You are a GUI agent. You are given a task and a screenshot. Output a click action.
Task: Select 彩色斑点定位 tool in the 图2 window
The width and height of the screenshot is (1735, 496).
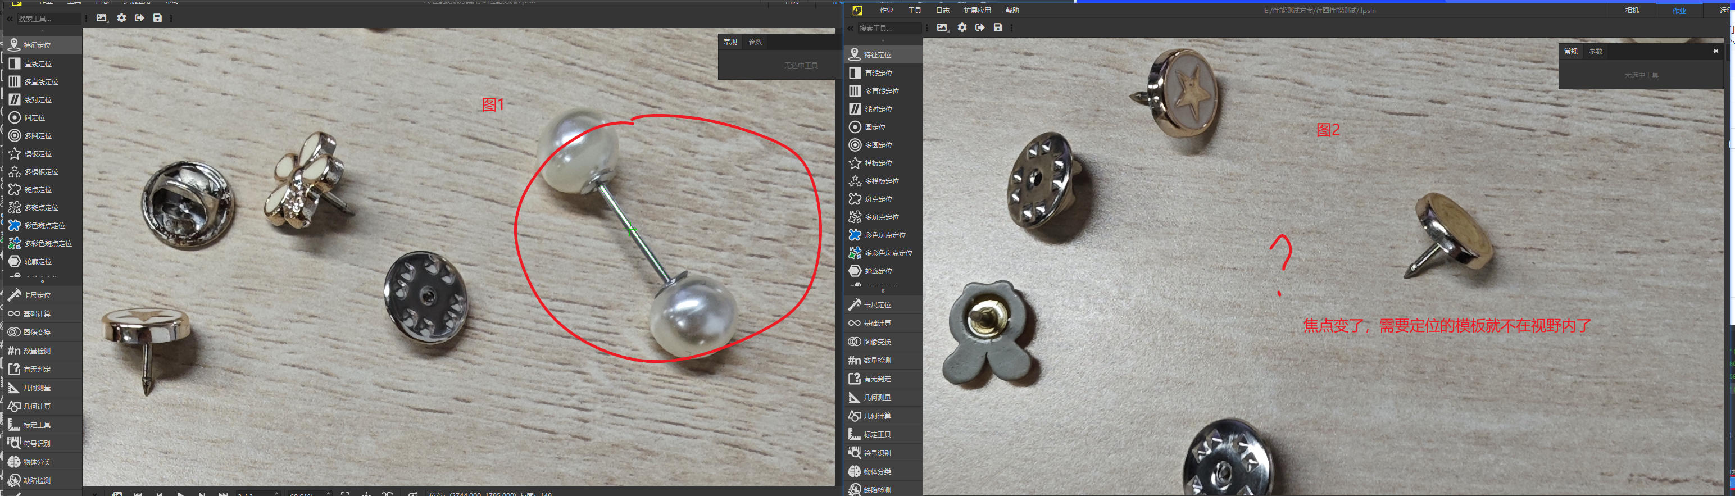884,235
